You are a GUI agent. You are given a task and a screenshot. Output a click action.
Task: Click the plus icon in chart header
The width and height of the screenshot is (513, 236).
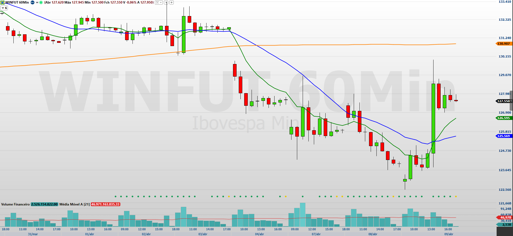172,2
